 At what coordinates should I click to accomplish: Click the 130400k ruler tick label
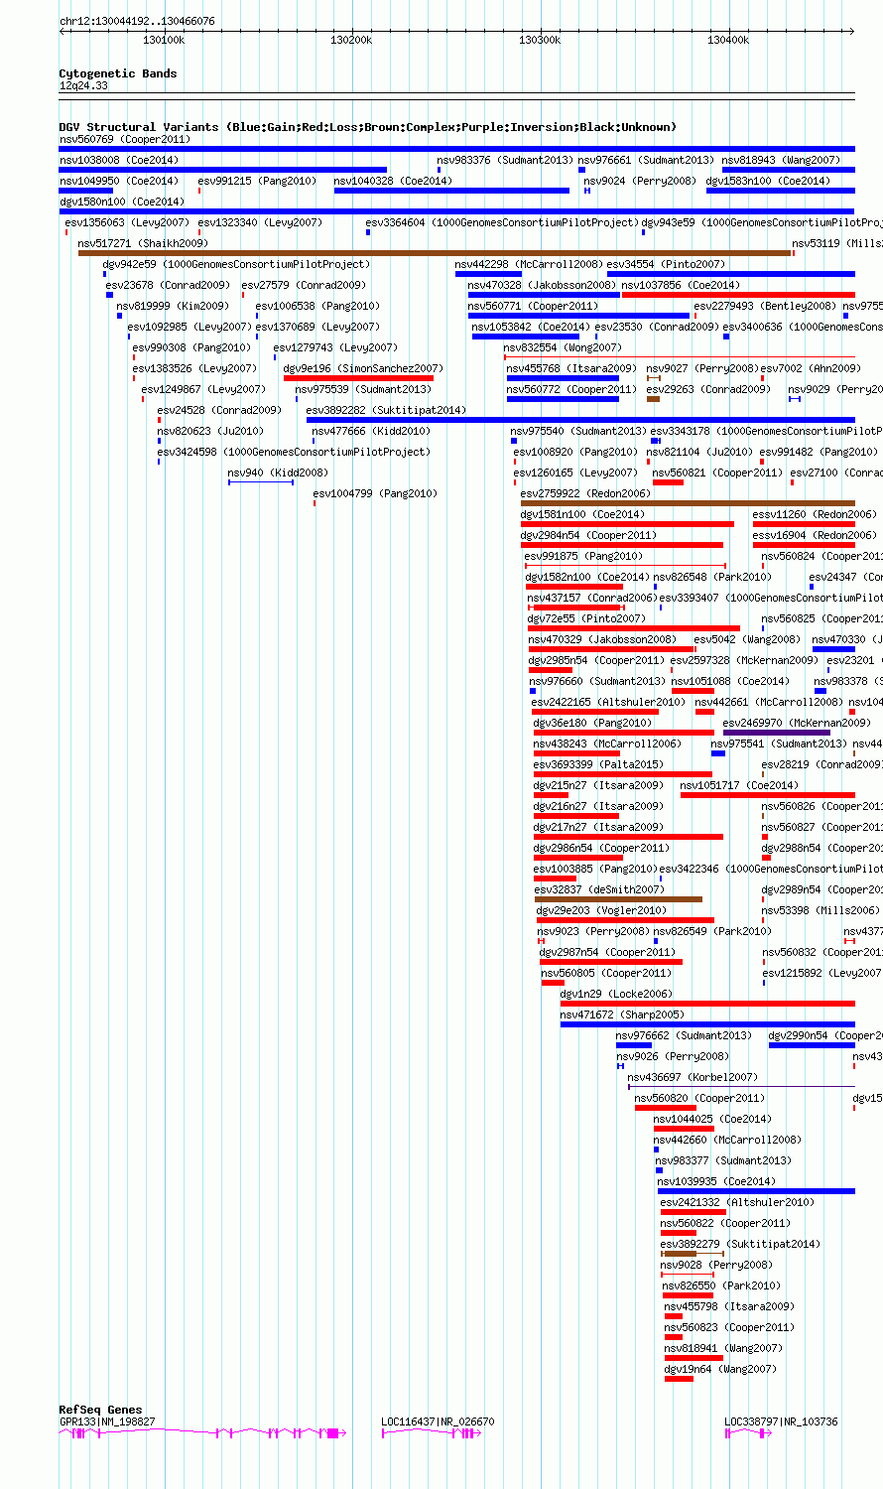click(x=728, y=40)
